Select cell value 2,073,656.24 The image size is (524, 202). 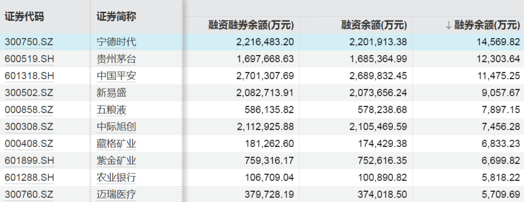378,93
